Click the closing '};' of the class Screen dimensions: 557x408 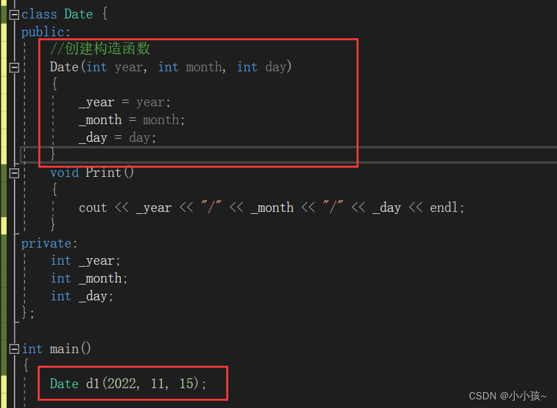pyautogui.click(x=28, y=313)
